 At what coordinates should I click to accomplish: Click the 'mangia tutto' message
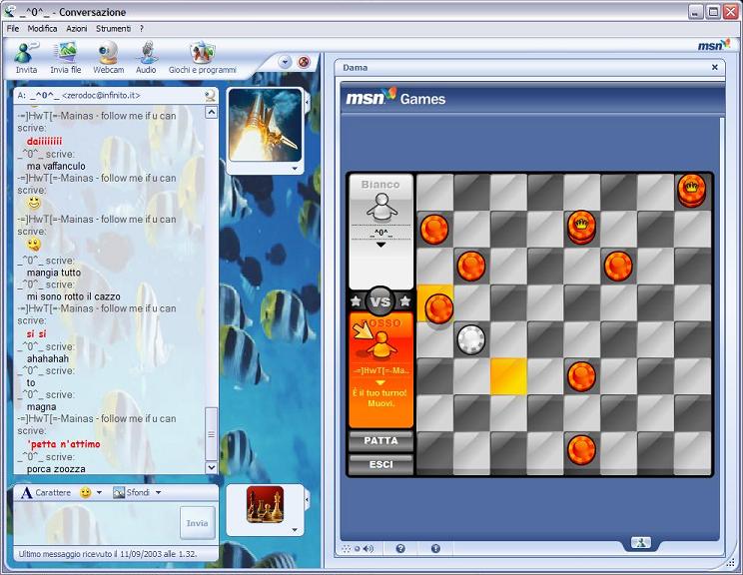(x=54, y=273)
